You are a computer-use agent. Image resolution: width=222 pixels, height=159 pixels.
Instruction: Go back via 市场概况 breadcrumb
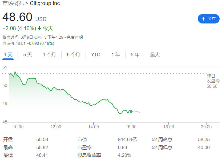tap(13, 3)
